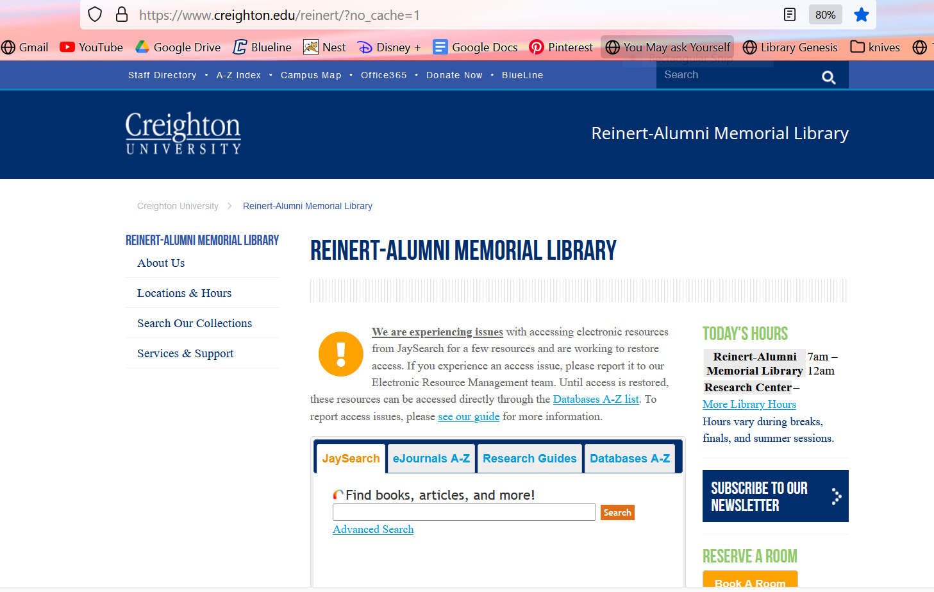Screen dimensions: 934x592
Task: Click the shield tracking protection icon
Action: (x=95, y=15)
